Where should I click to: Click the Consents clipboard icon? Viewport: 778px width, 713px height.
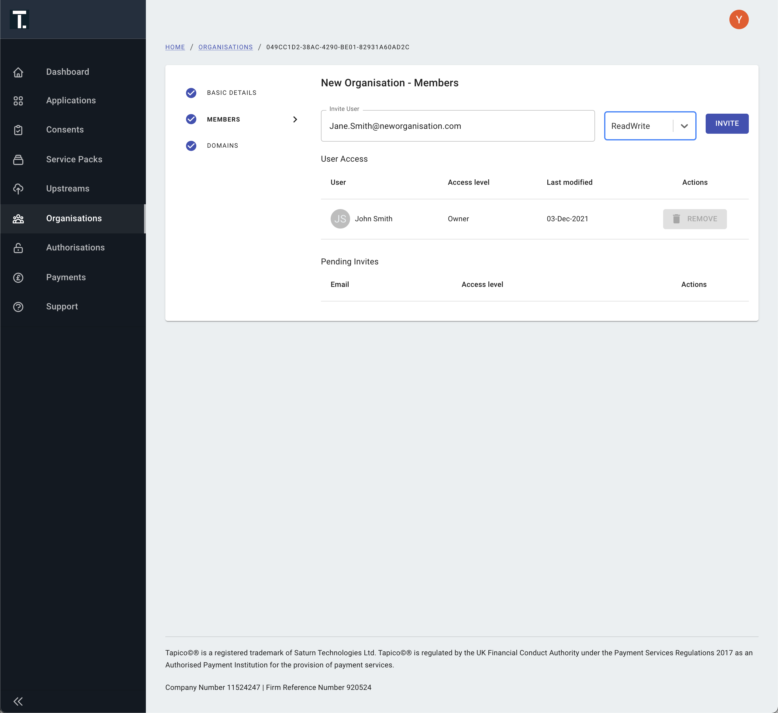click(x=18, y=130)
